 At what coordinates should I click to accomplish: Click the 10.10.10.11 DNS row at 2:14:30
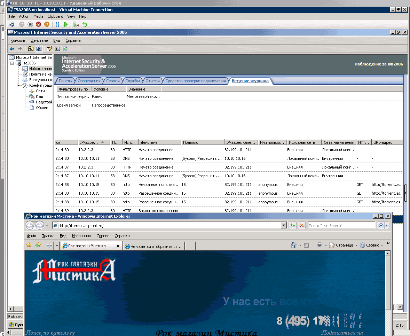coord(229,158)
